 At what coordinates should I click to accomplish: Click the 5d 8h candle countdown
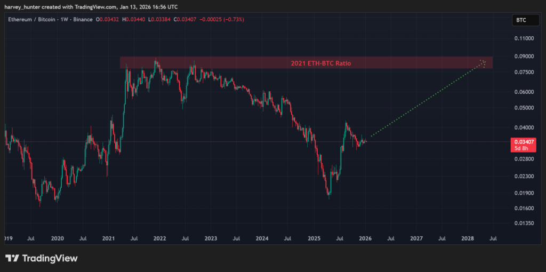point(521,147)
